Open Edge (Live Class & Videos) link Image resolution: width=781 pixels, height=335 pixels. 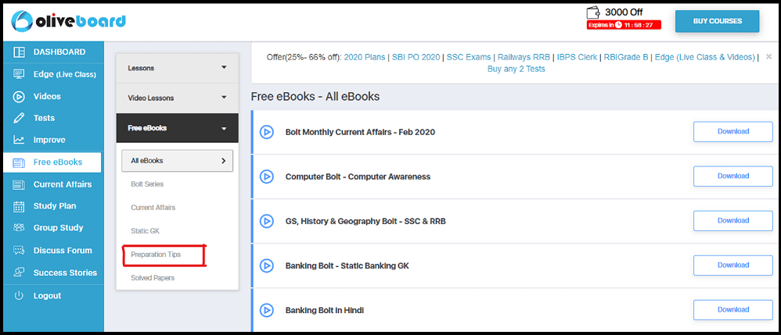tap(705, 57)
